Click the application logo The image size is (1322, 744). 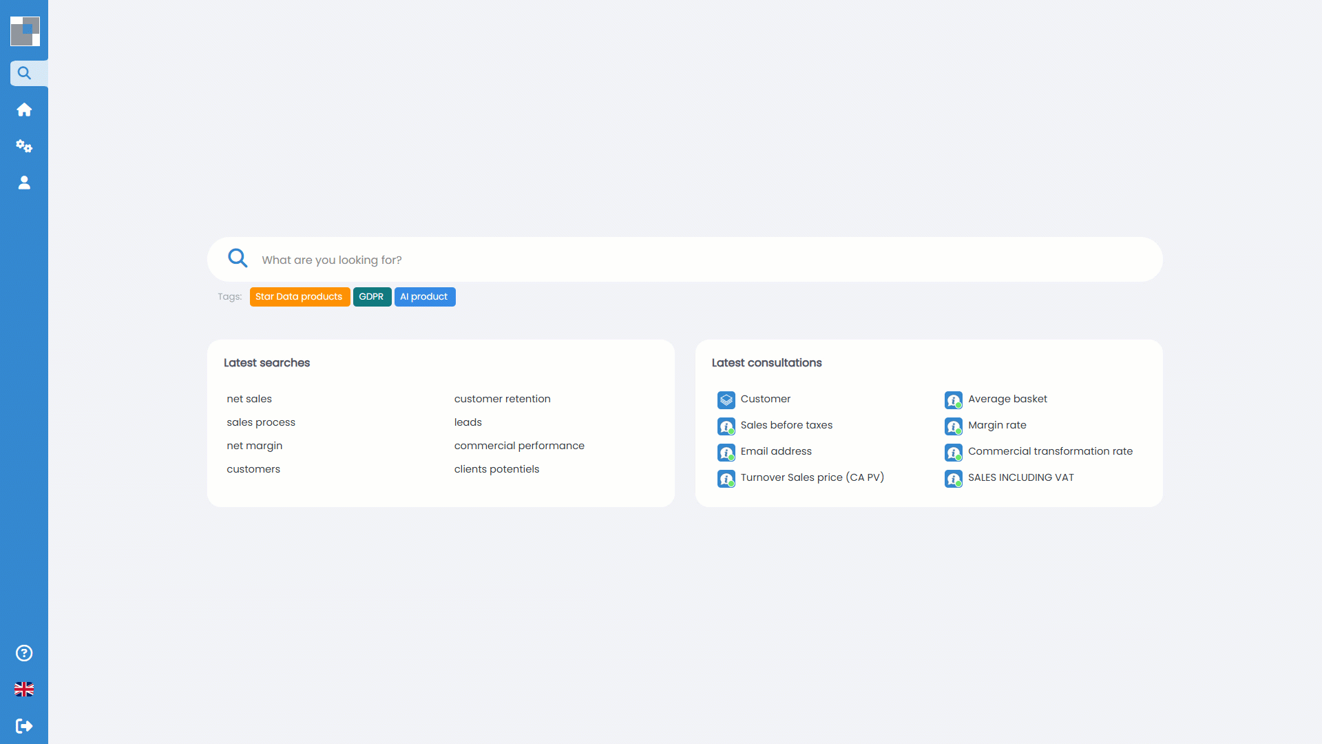pos(25,31)
